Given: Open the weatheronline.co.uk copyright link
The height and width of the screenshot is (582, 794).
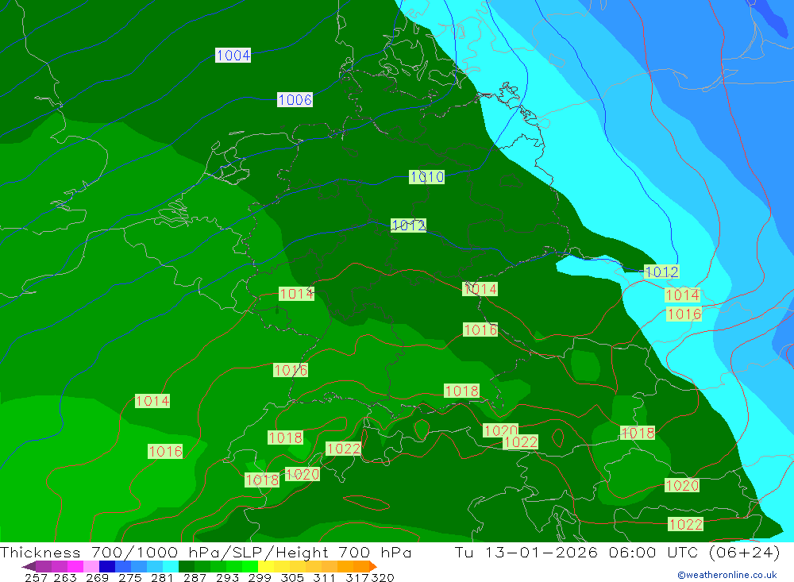Looking at the screenshot, I should tap(727, 575).
